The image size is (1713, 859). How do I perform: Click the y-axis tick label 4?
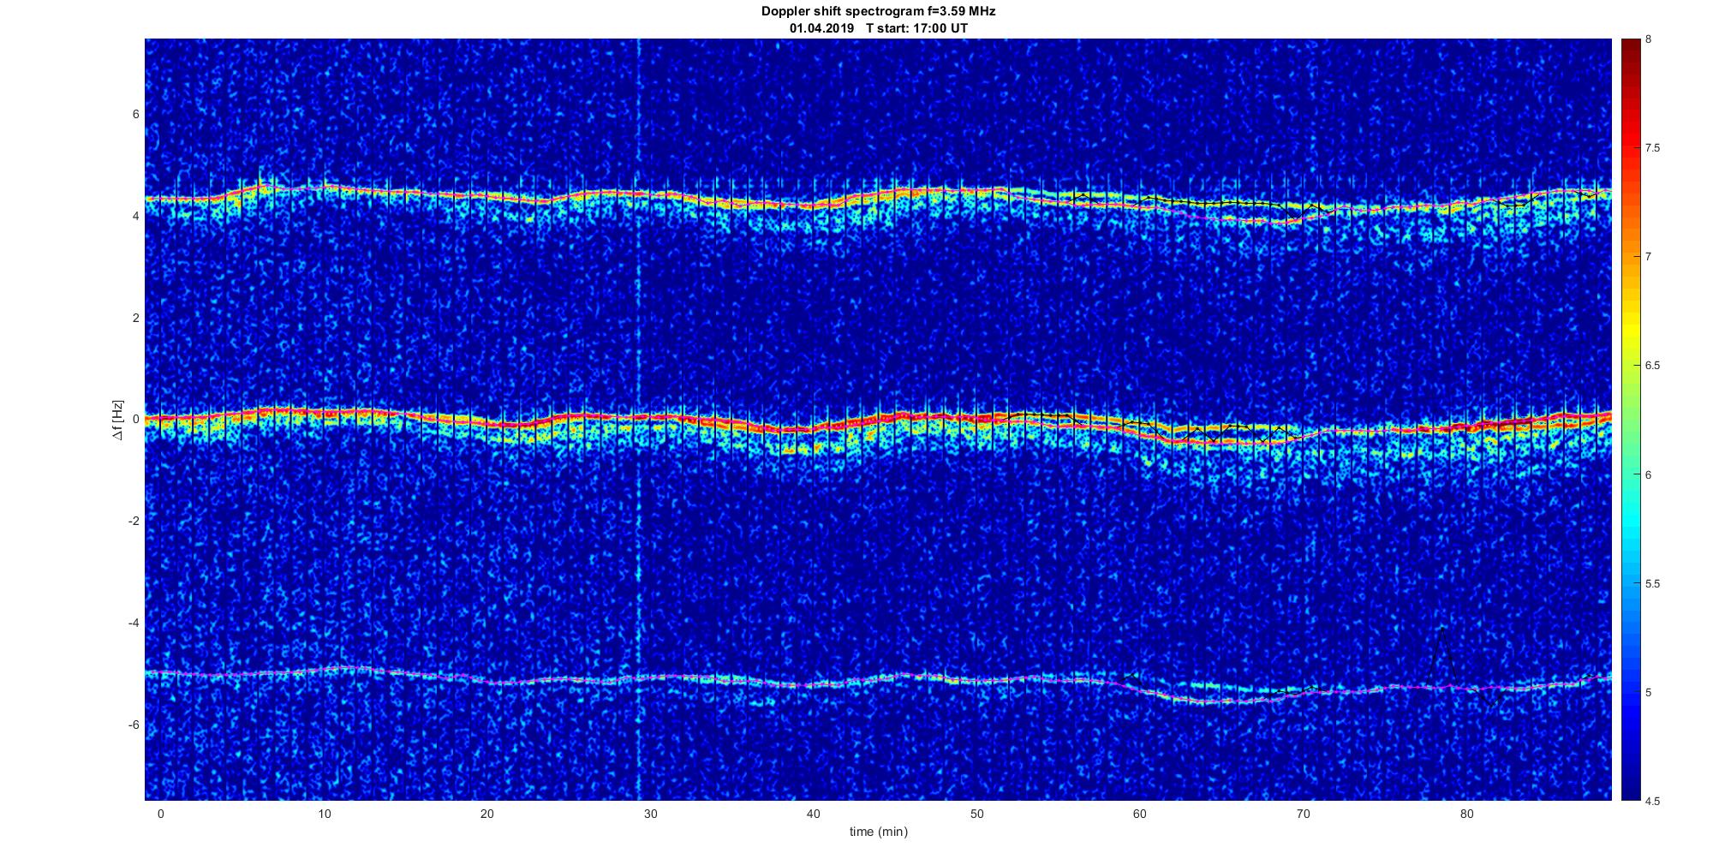135,217
